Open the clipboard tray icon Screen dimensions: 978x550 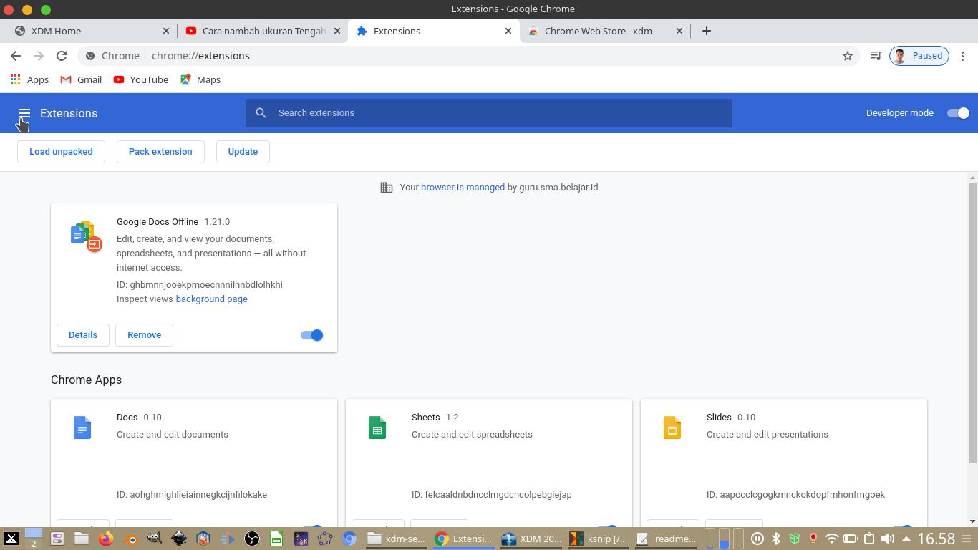pyautogui.click(x=868, y=539)
